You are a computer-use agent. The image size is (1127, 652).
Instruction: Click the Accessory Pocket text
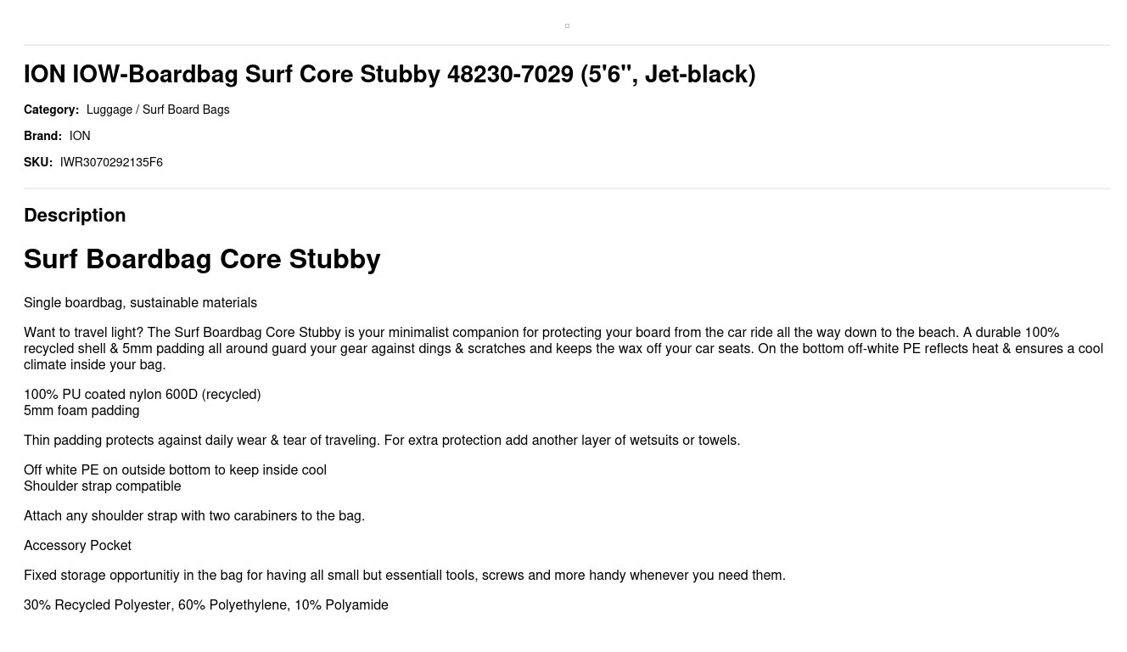(77, 546)
